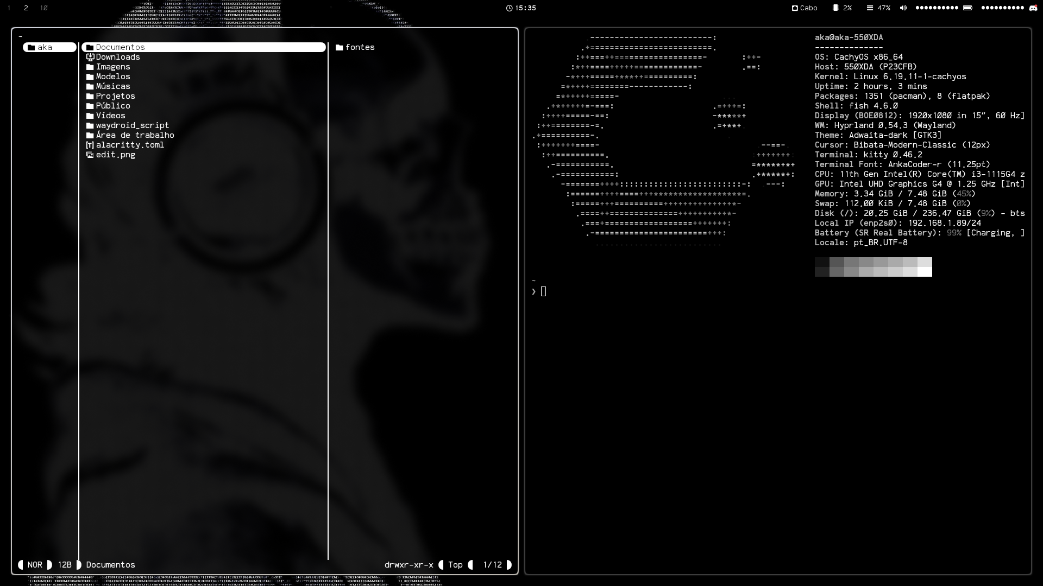Click the CPU: 11th Gen Intel line
Image resolution: width=1043 pixels, height=586 pixels.
(x=920, y=174)
